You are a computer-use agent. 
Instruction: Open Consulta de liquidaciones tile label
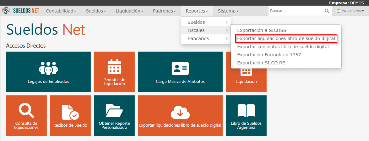[26, 125]
